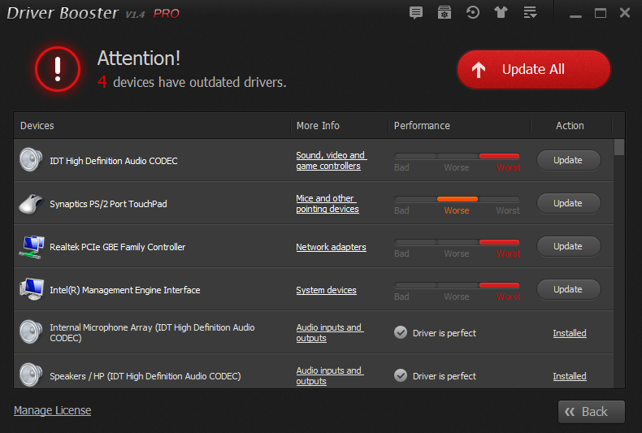The image size is (642, 433).
Task: Click the Synaptics TouchPad mouse icon
Action: [x=31, y=204]
